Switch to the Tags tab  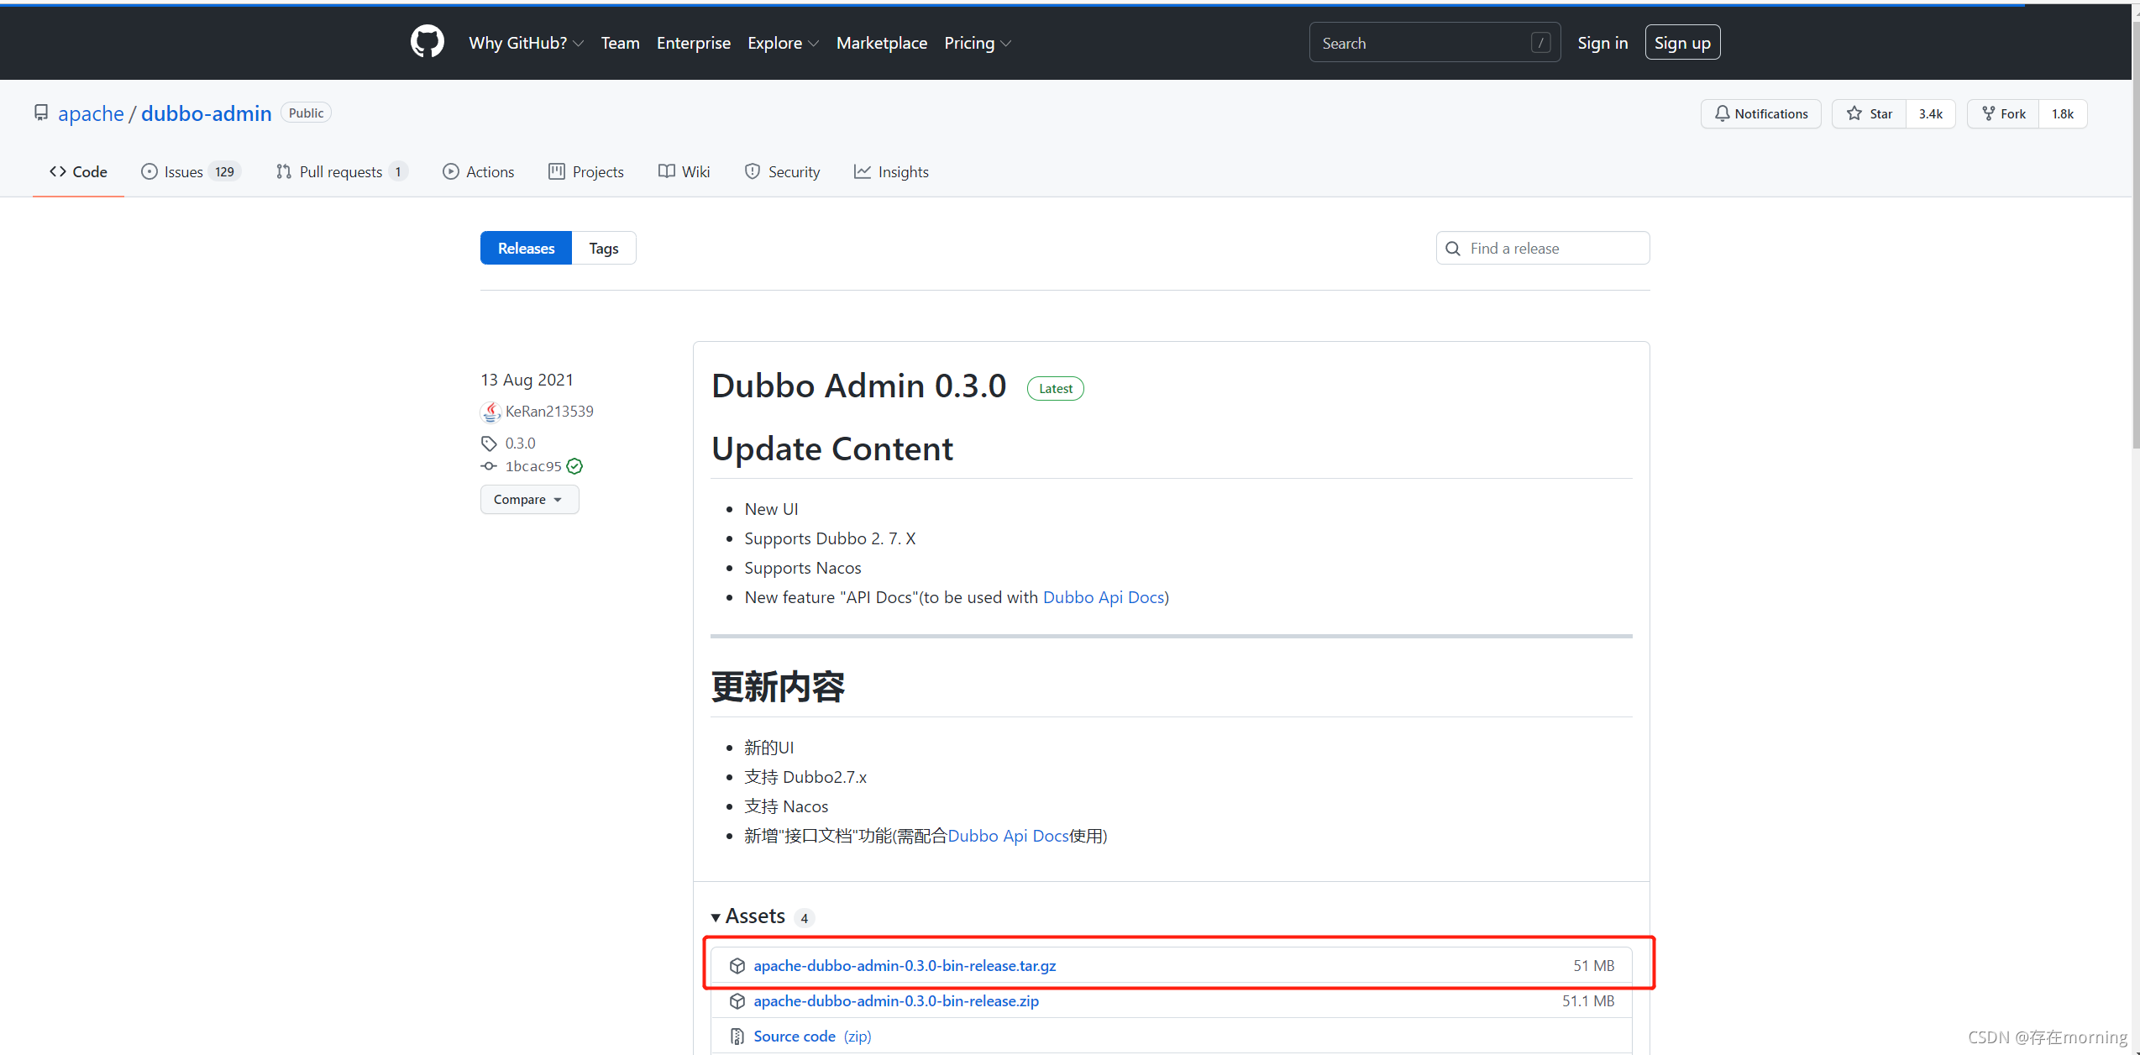pyautogui.click(x=603, y=248)
